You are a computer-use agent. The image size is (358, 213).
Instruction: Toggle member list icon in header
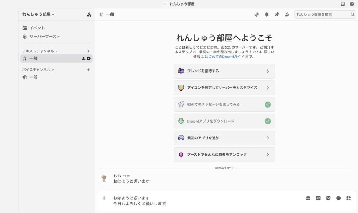(287, 14)
